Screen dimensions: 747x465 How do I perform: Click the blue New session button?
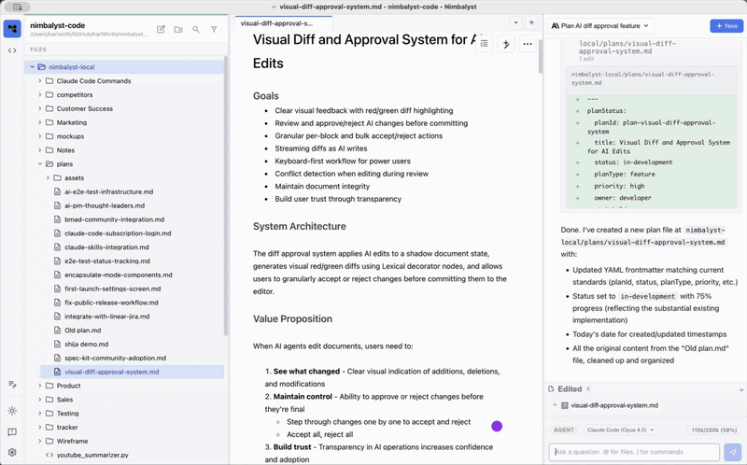[726, 26]
